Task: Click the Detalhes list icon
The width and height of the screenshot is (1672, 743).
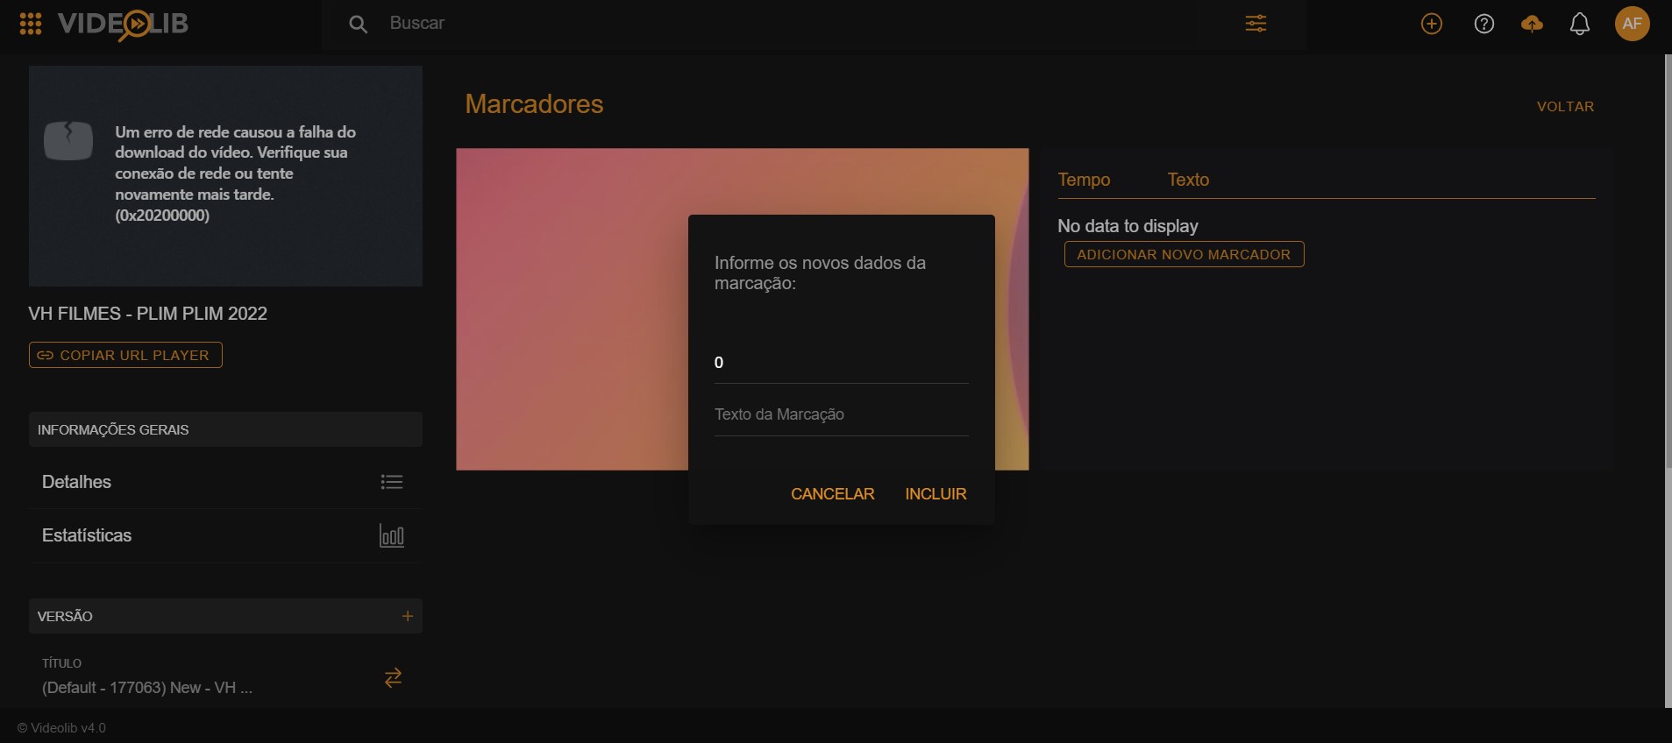Action: pos(392,482)
